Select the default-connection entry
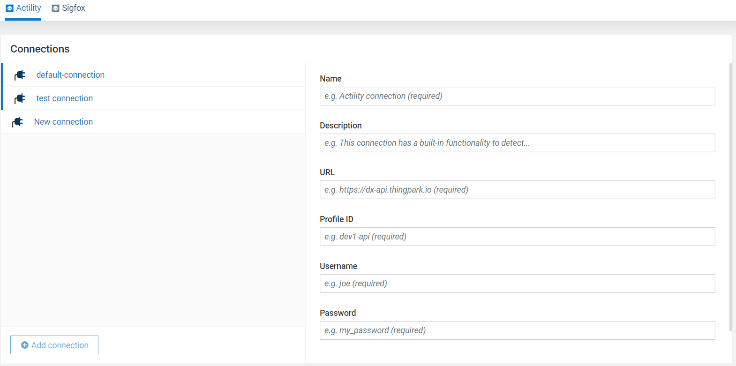736x366 pixels. point(70,75)
